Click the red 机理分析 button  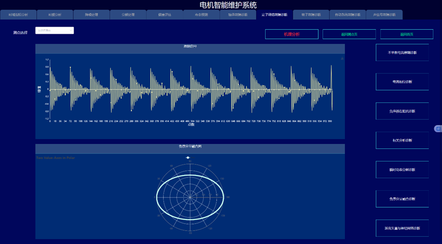(291, 34)
